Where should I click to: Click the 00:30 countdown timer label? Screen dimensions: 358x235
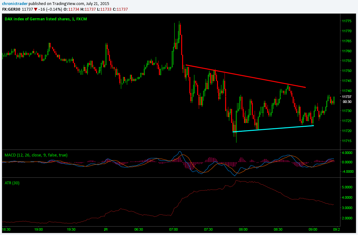coord(347,102)
